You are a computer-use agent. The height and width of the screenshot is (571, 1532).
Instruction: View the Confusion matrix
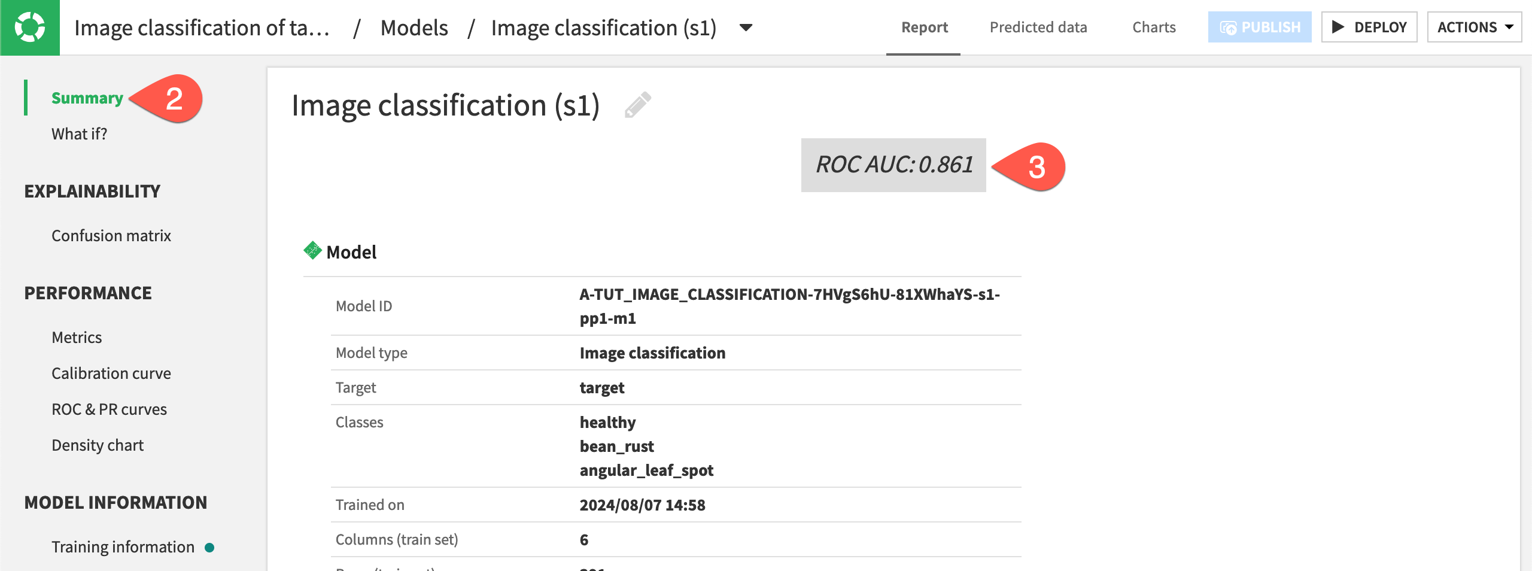(111, 235)
